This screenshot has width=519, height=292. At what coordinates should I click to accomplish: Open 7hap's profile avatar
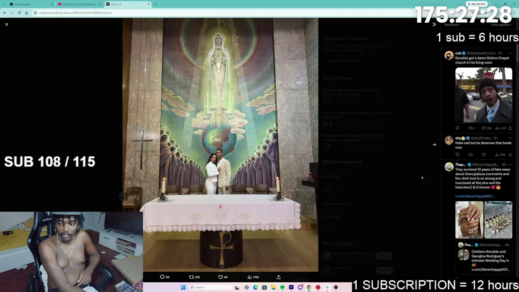449,167
